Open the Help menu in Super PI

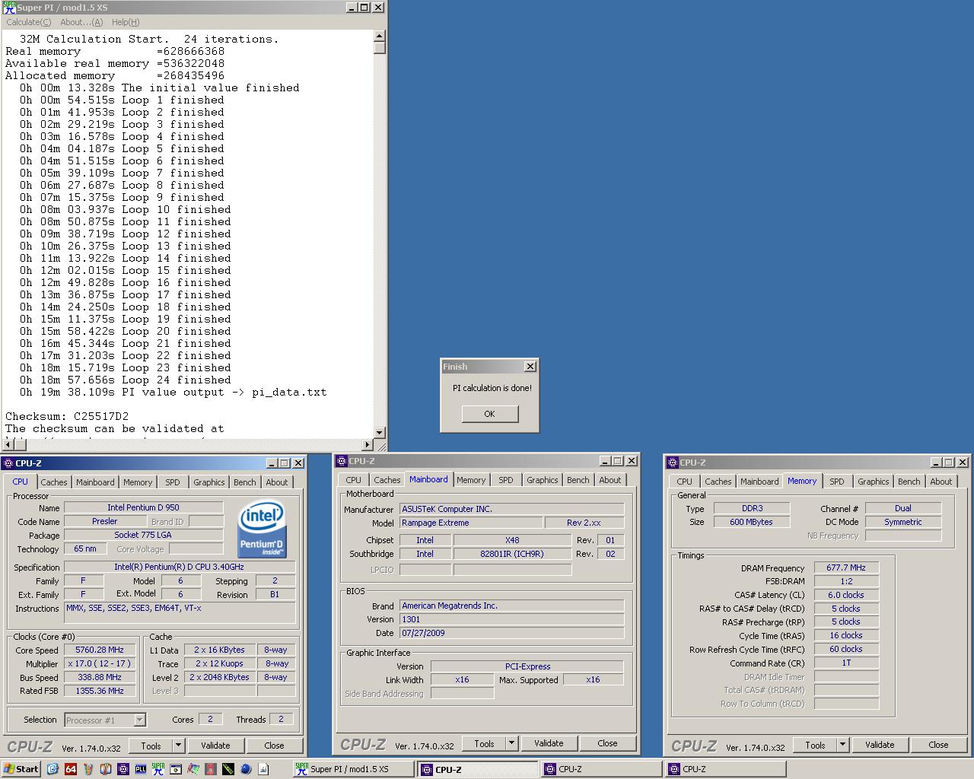(x=126, y=22)
